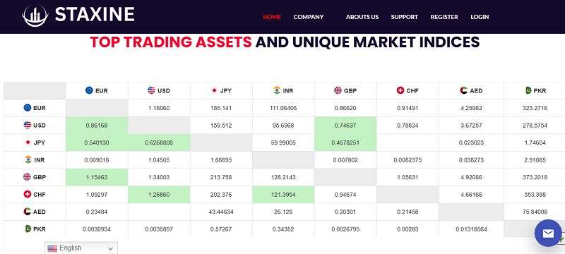Select the highlighted GBP to EUR rate 1.15463
This screenshot has width=565, height=254.
pyautogui.click(x=97, y=177)
